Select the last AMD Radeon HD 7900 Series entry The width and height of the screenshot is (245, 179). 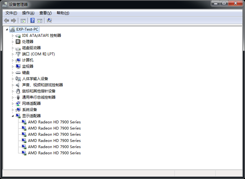pos(54,153)
